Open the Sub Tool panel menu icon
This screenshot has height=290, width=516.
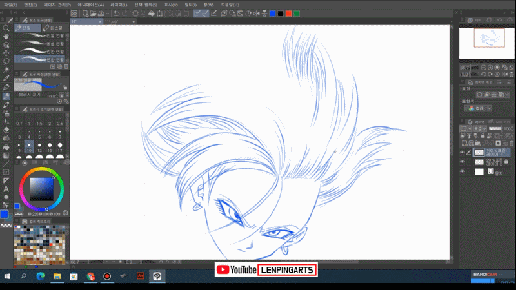[17, 20]
